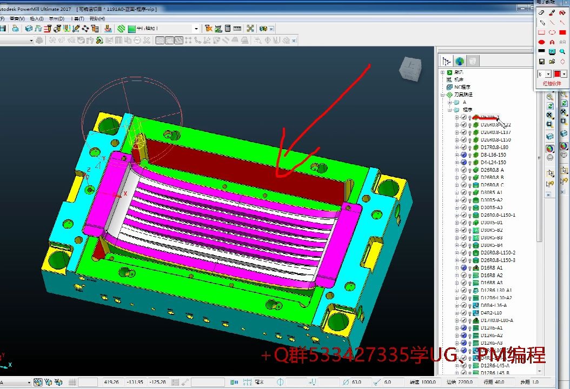Select the NC程序 tree entry
570x389 pixels.
(x=462, y=87)
